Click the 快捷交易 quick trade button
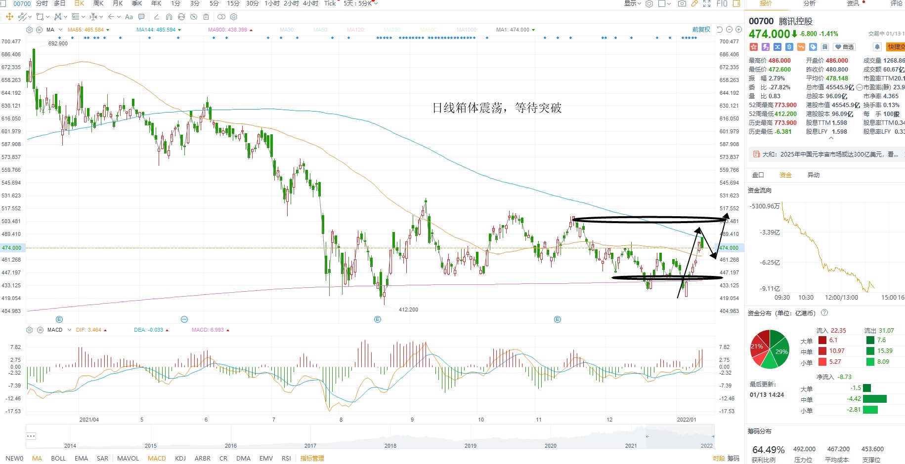This screenshot has height=464, width=905. coord(896,47)
